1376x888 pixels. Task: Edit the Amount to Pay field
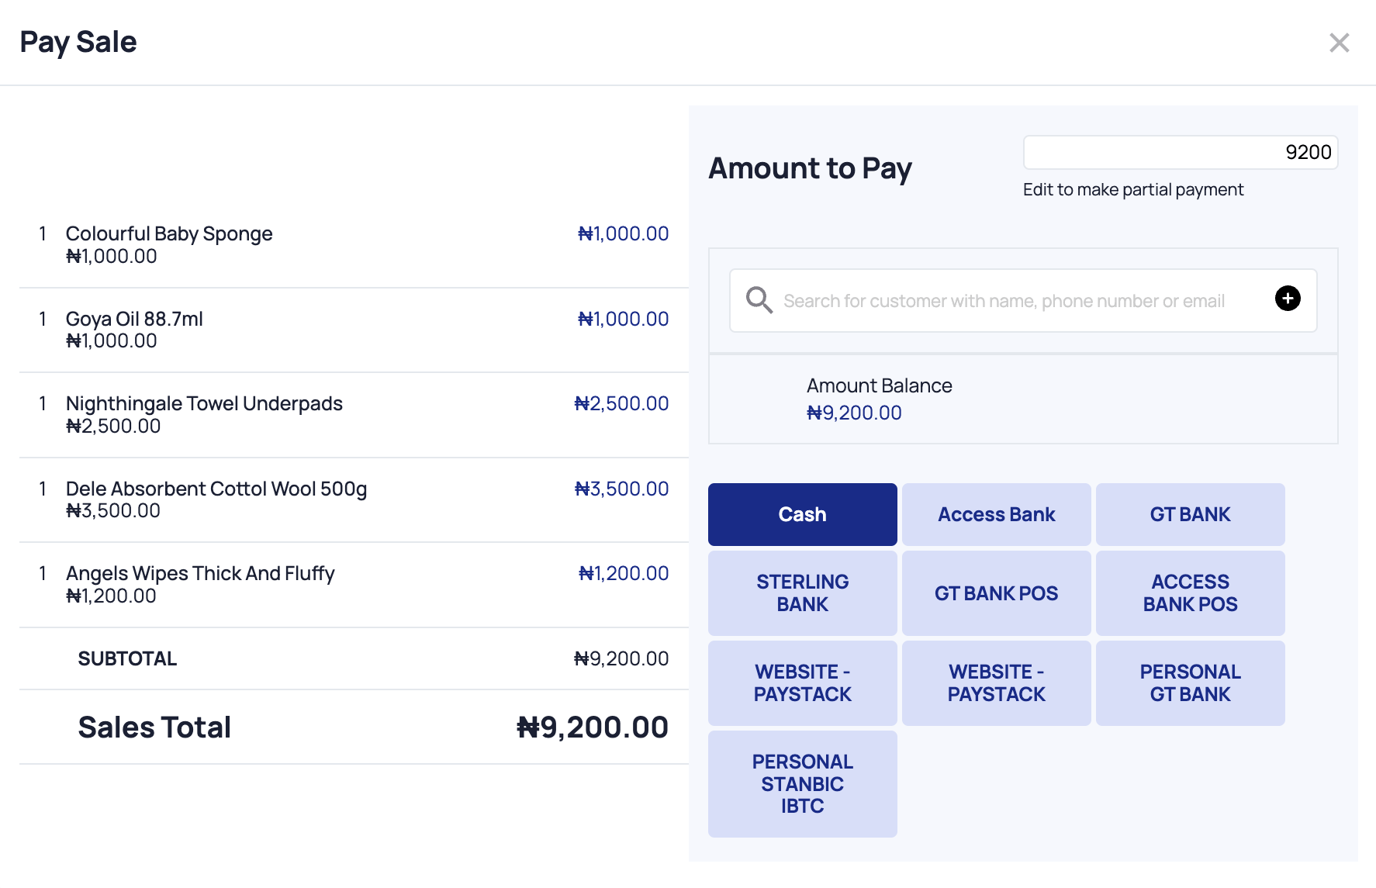[1180, 153]
